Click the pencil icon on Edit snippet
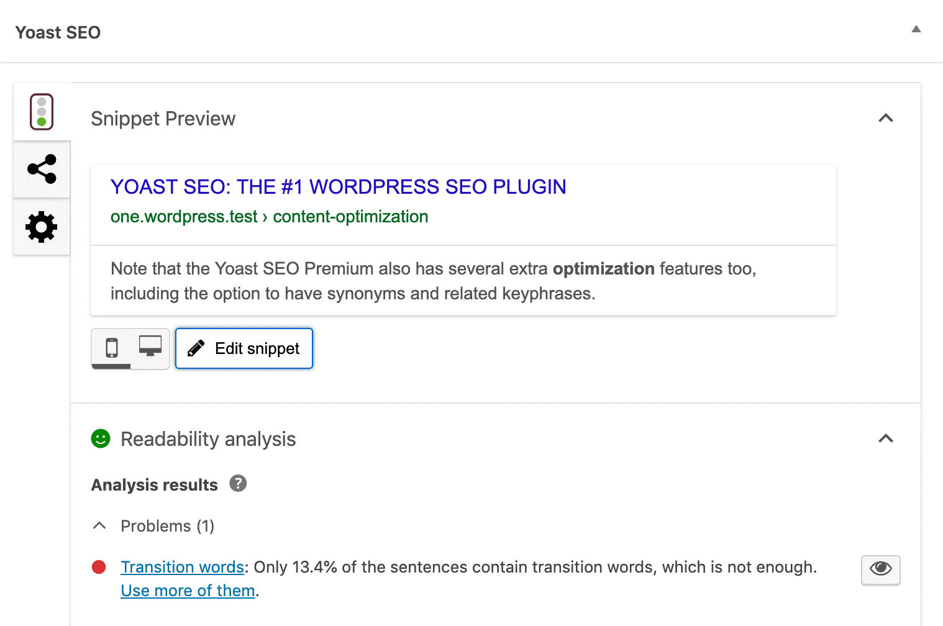This screenshot has height=626, width=943. tap(196, 348)
